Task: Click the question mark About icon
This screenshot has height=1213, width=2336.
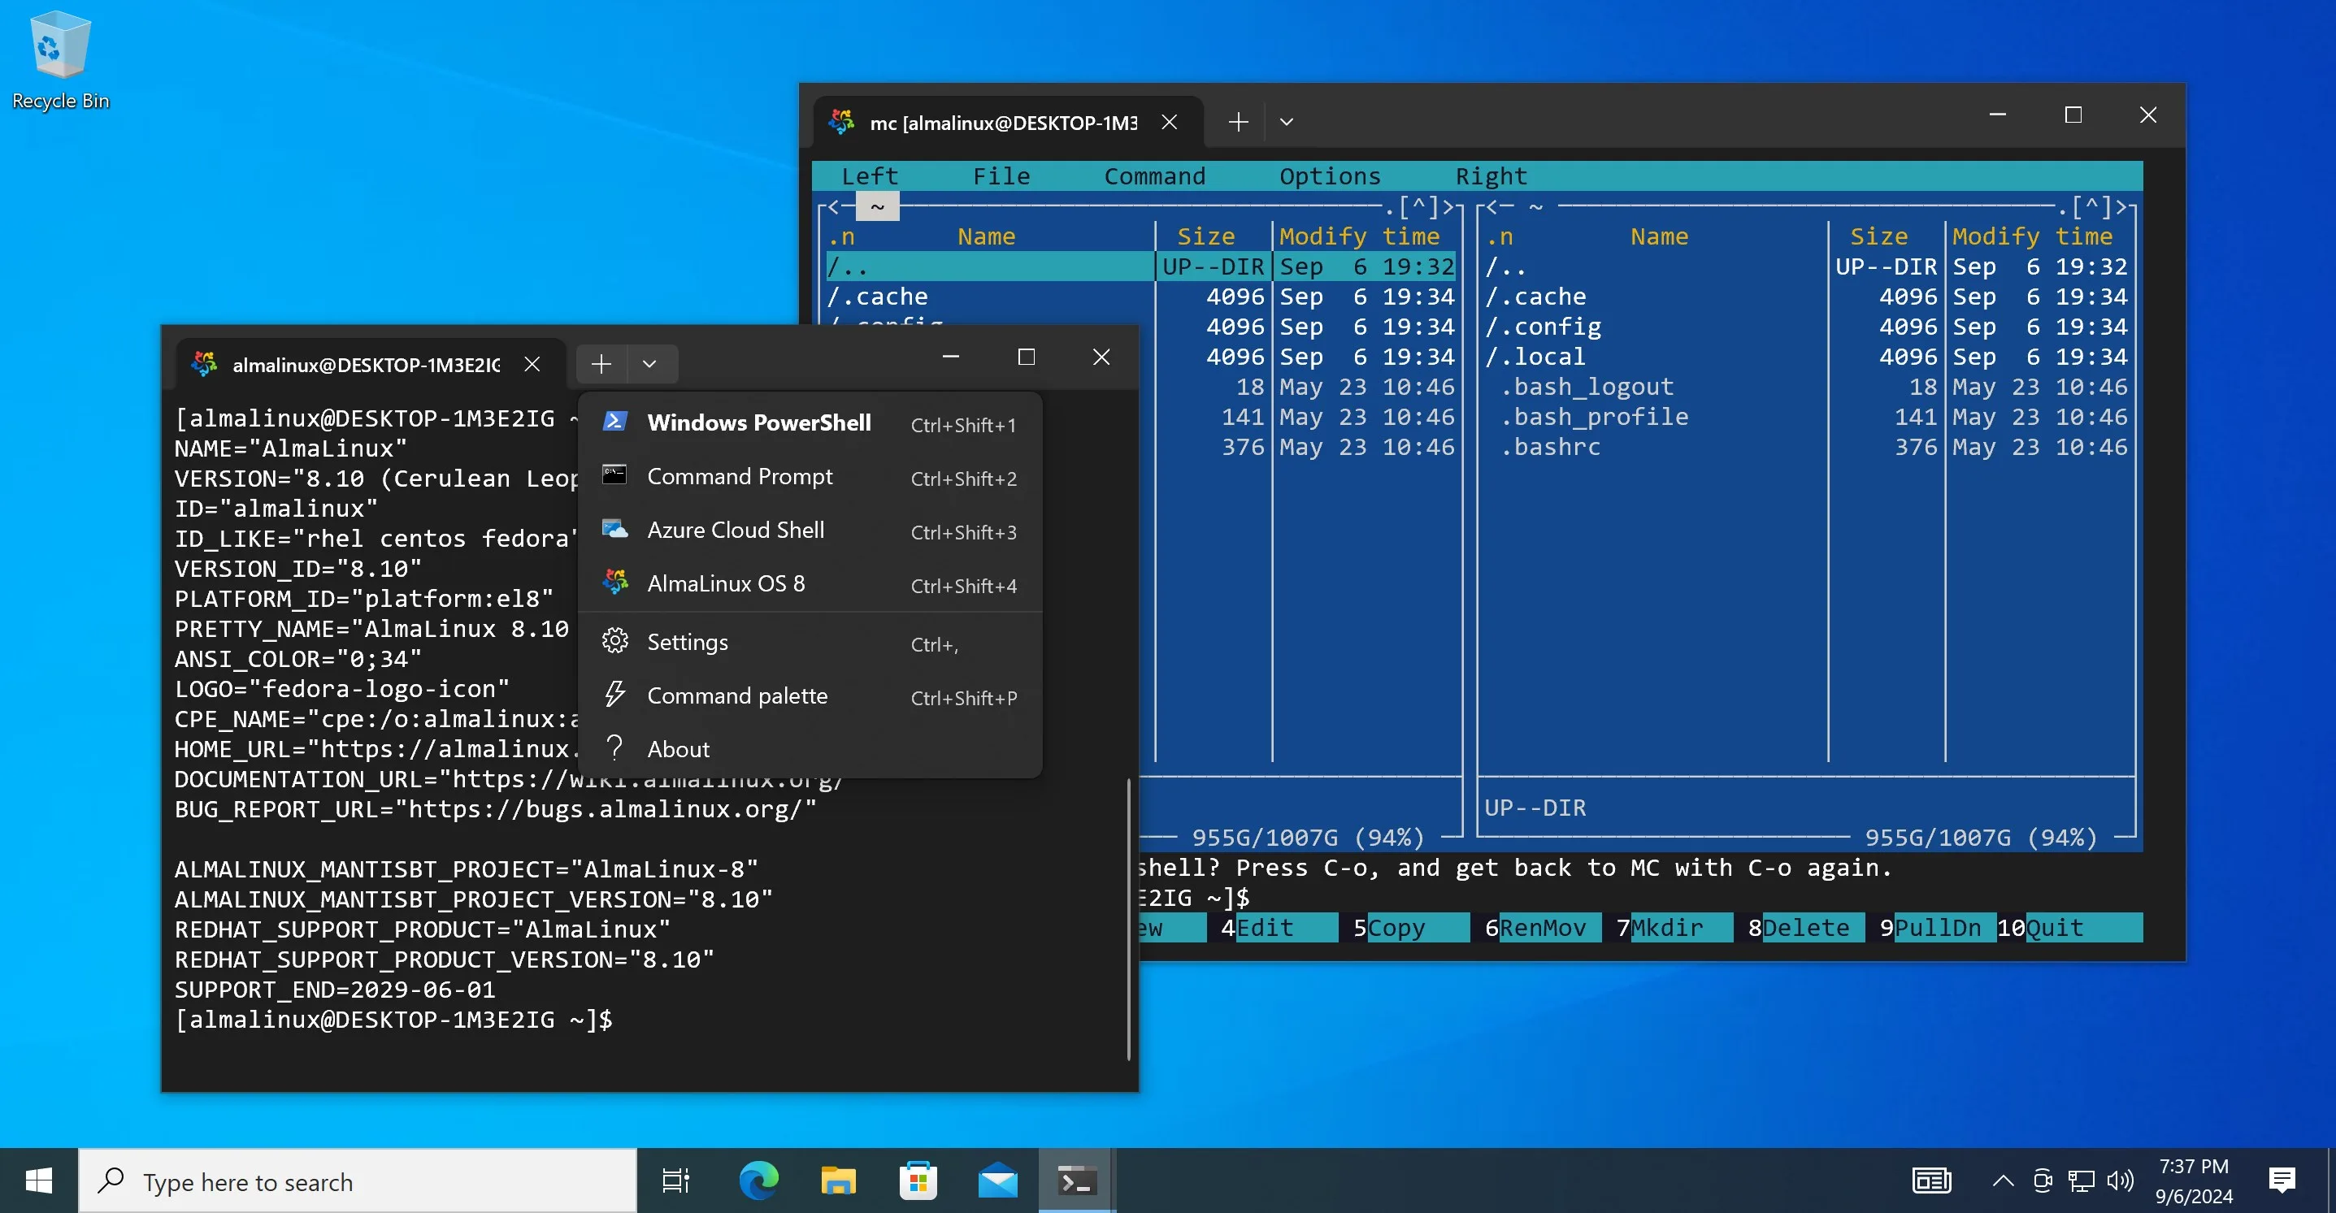Action: tap(614, 748)
